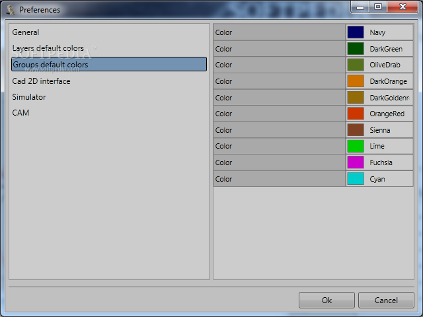The height and width of the screenshot is (317, 423).
Task: Click the Fuchsia color swatch
Action: click(x=356, y=162)
